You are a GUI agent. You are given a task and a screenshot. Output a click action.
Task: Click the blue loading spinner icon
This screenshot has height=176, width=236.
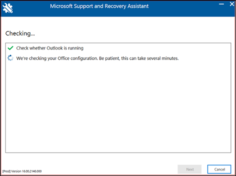point(10,58)
